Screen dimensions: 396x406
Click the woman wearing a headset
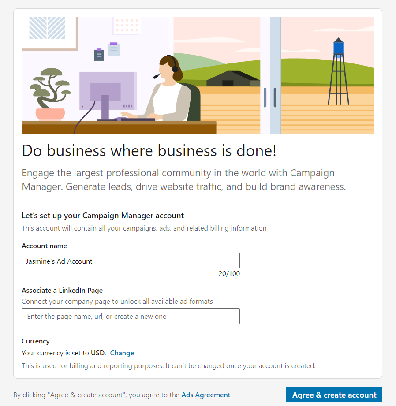point(165,88)
